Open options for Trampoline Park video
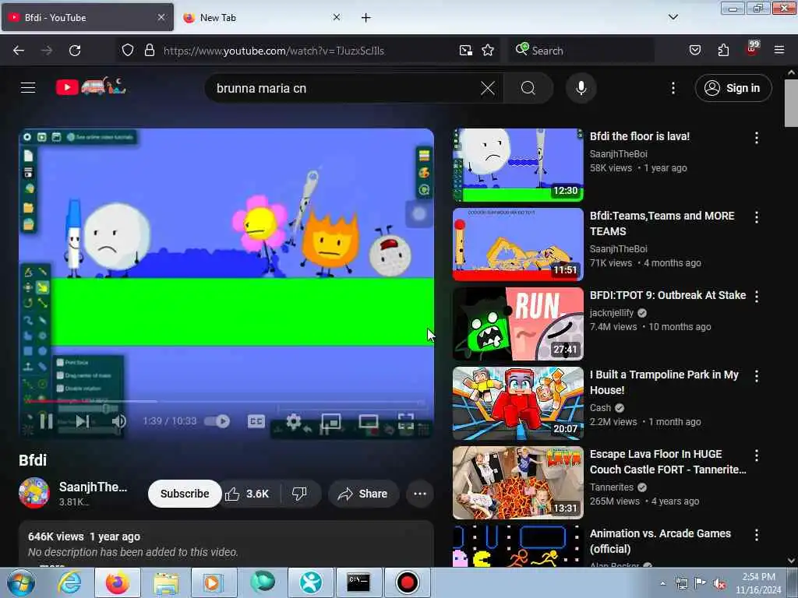 pos(756,376)
